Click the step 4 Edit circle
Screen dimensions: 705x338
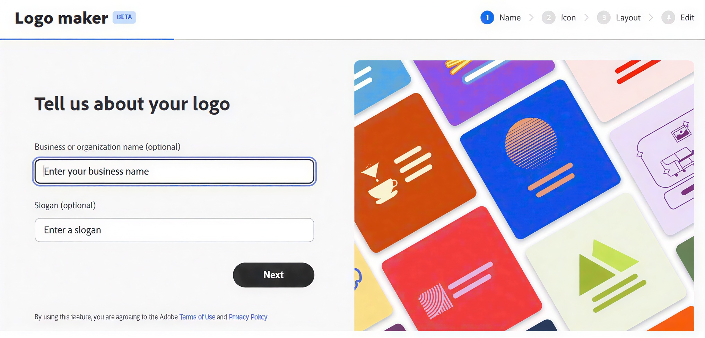[x=668, y=18]
